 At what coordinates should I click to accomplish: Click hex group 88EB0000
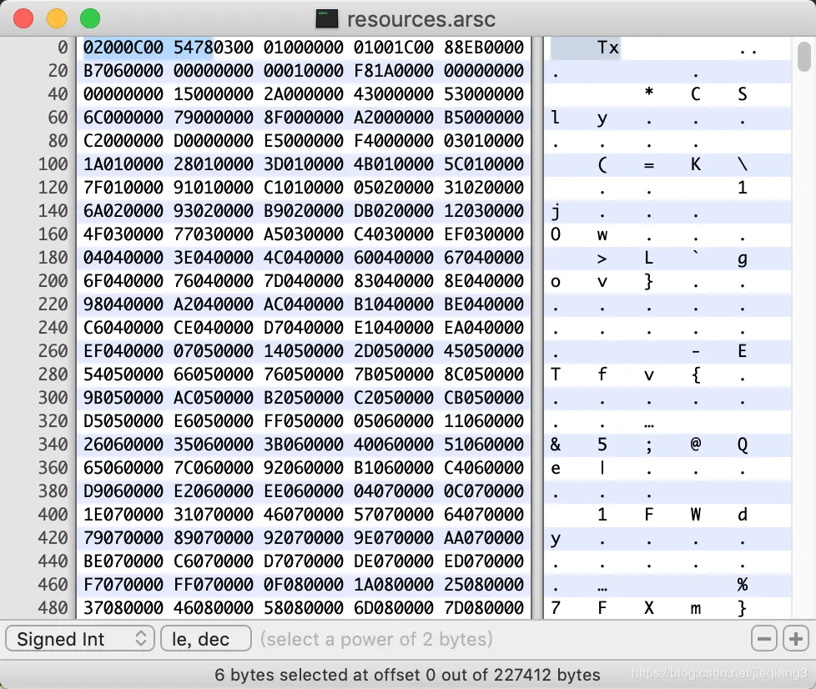[x=484, y=48]
